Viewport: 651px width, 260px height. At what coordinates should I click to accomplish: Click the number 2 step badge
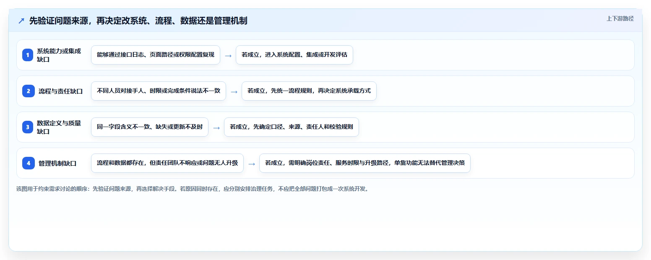pos(29,91)
